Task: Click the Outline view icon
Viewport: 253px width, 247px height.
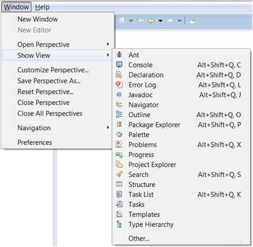Action: pos(119,114)
